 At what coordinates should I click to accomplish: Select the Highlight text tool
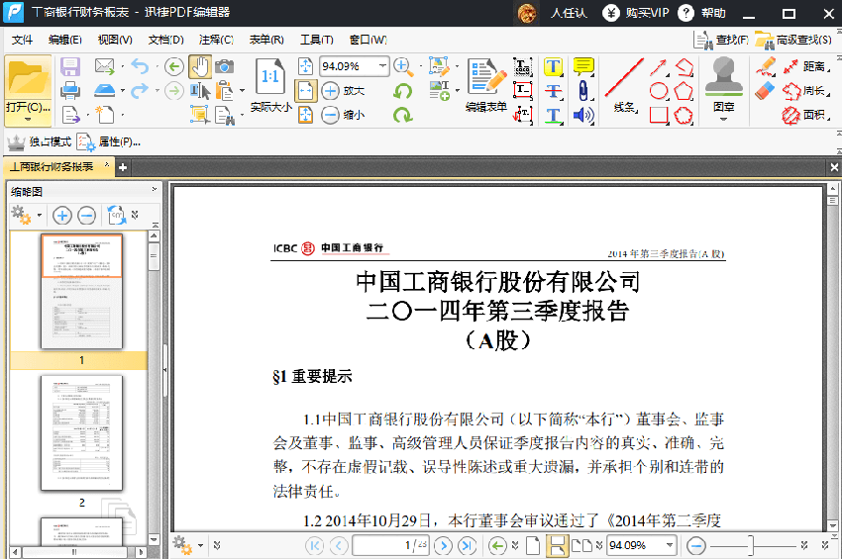[x=553, y=67]
